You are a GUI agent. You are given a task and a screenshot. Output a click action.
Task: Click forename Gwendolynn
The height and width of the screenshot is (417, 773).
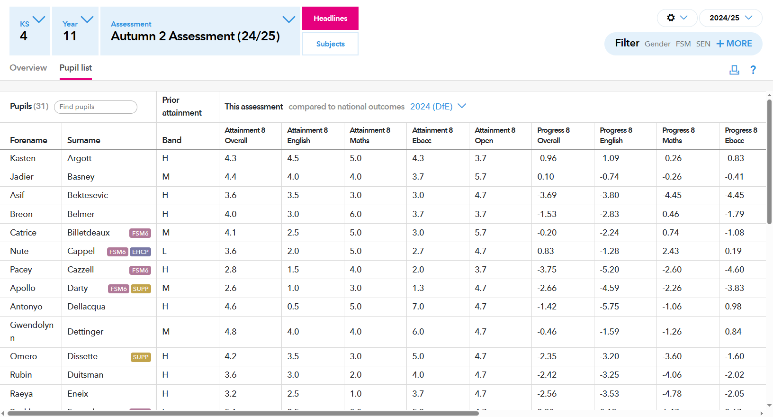(32, 331)
